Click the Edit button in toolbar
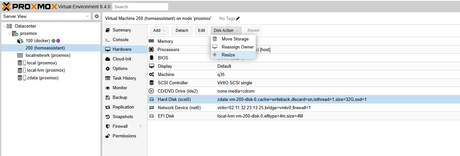The width and height of the screenshot is (460, 156). coord(201,31)
